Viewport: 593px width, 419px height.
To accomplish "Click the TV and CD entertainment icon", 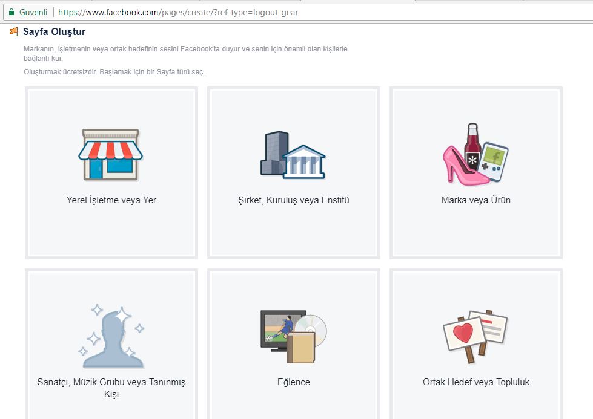I will (294, 337).
